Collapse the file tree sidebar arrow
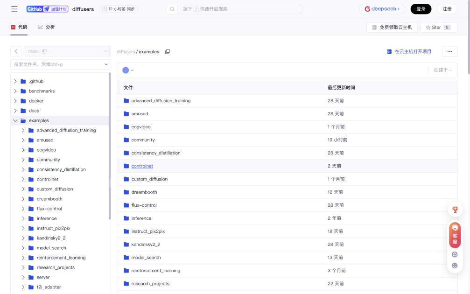The height and width of the screenshot is (294, 470). [16, 51]
